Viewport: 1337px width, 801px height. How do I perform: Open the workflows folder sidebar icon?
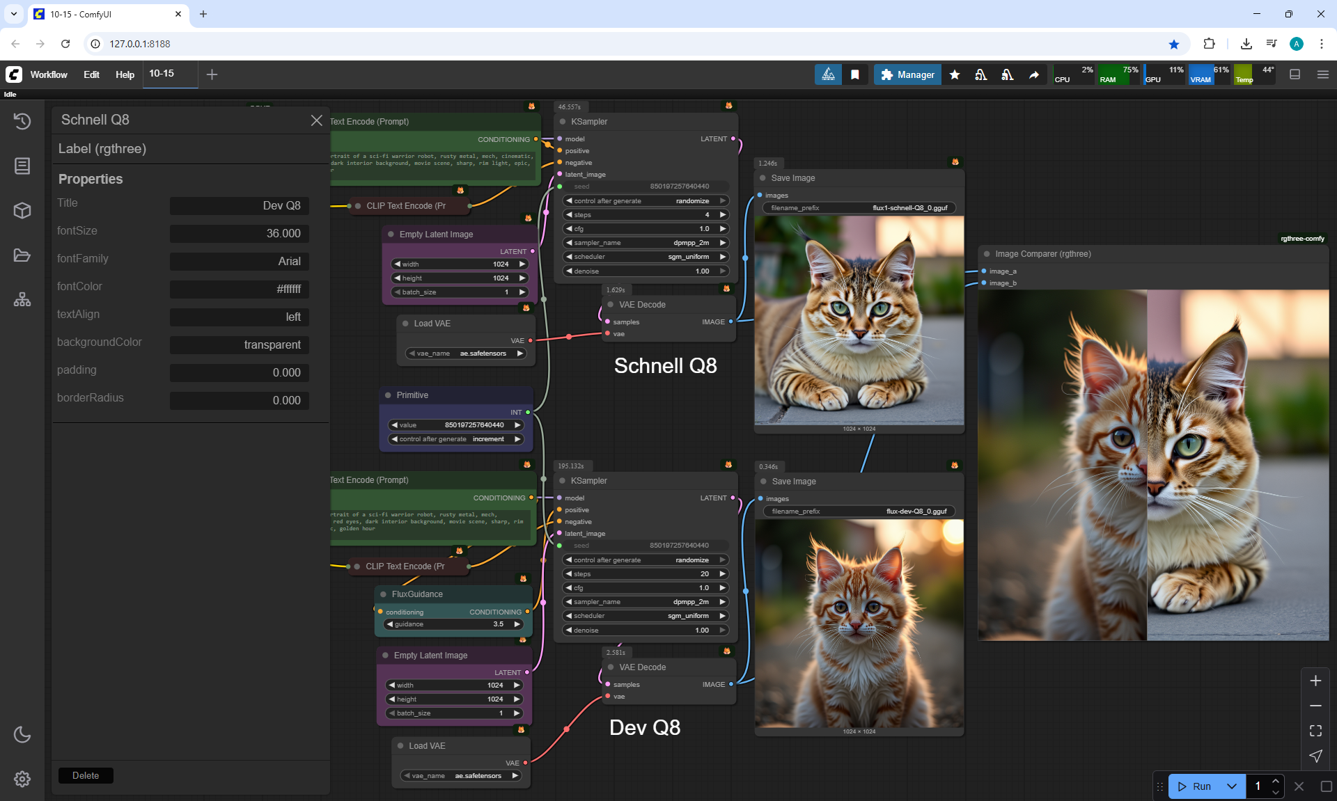22,255
